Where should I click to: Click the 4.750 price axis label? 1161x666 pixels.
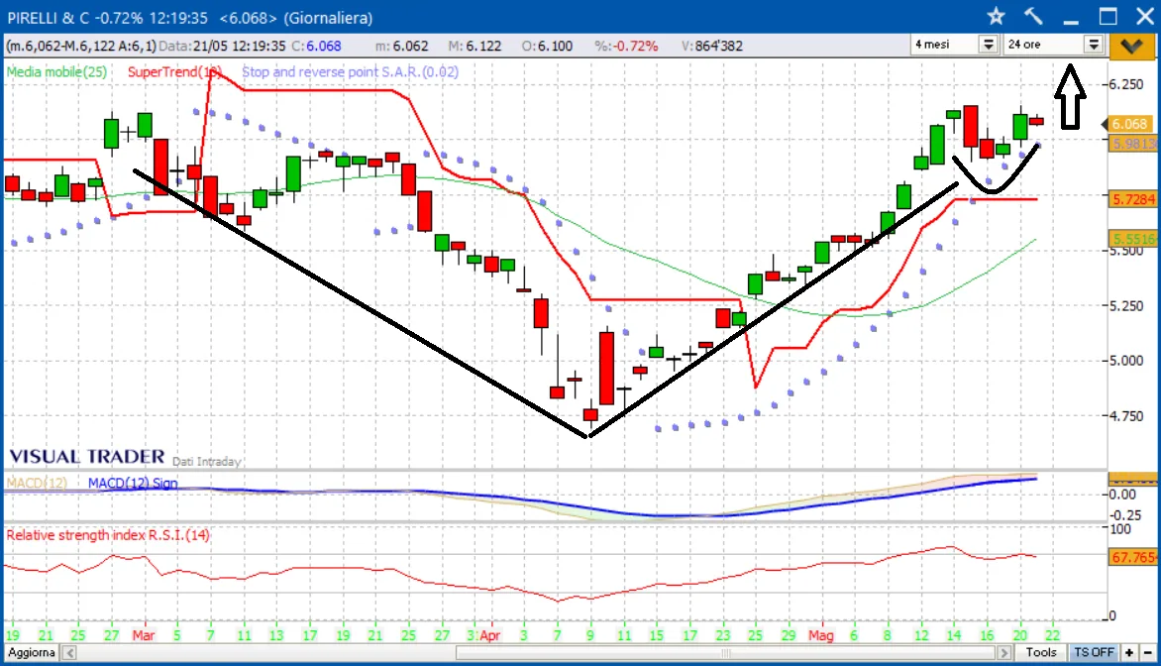coord(1126,416)
